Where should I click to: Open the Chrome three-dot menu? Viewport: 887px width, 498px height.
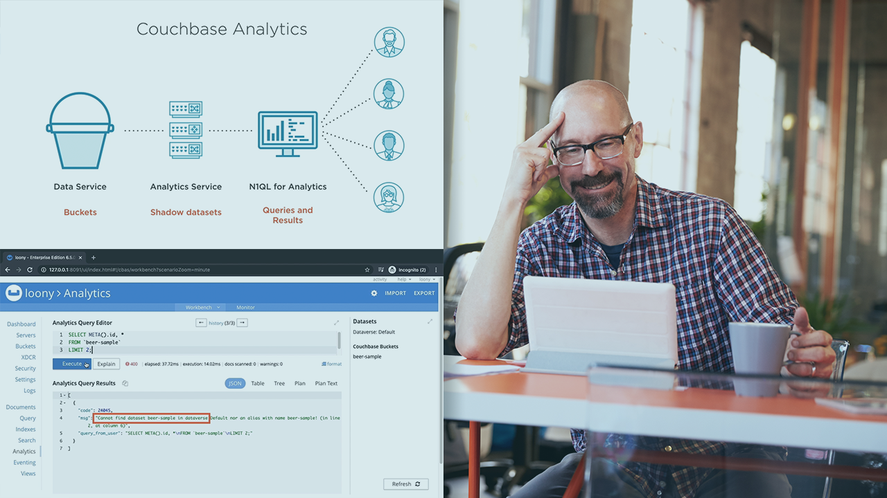(435, 270)
